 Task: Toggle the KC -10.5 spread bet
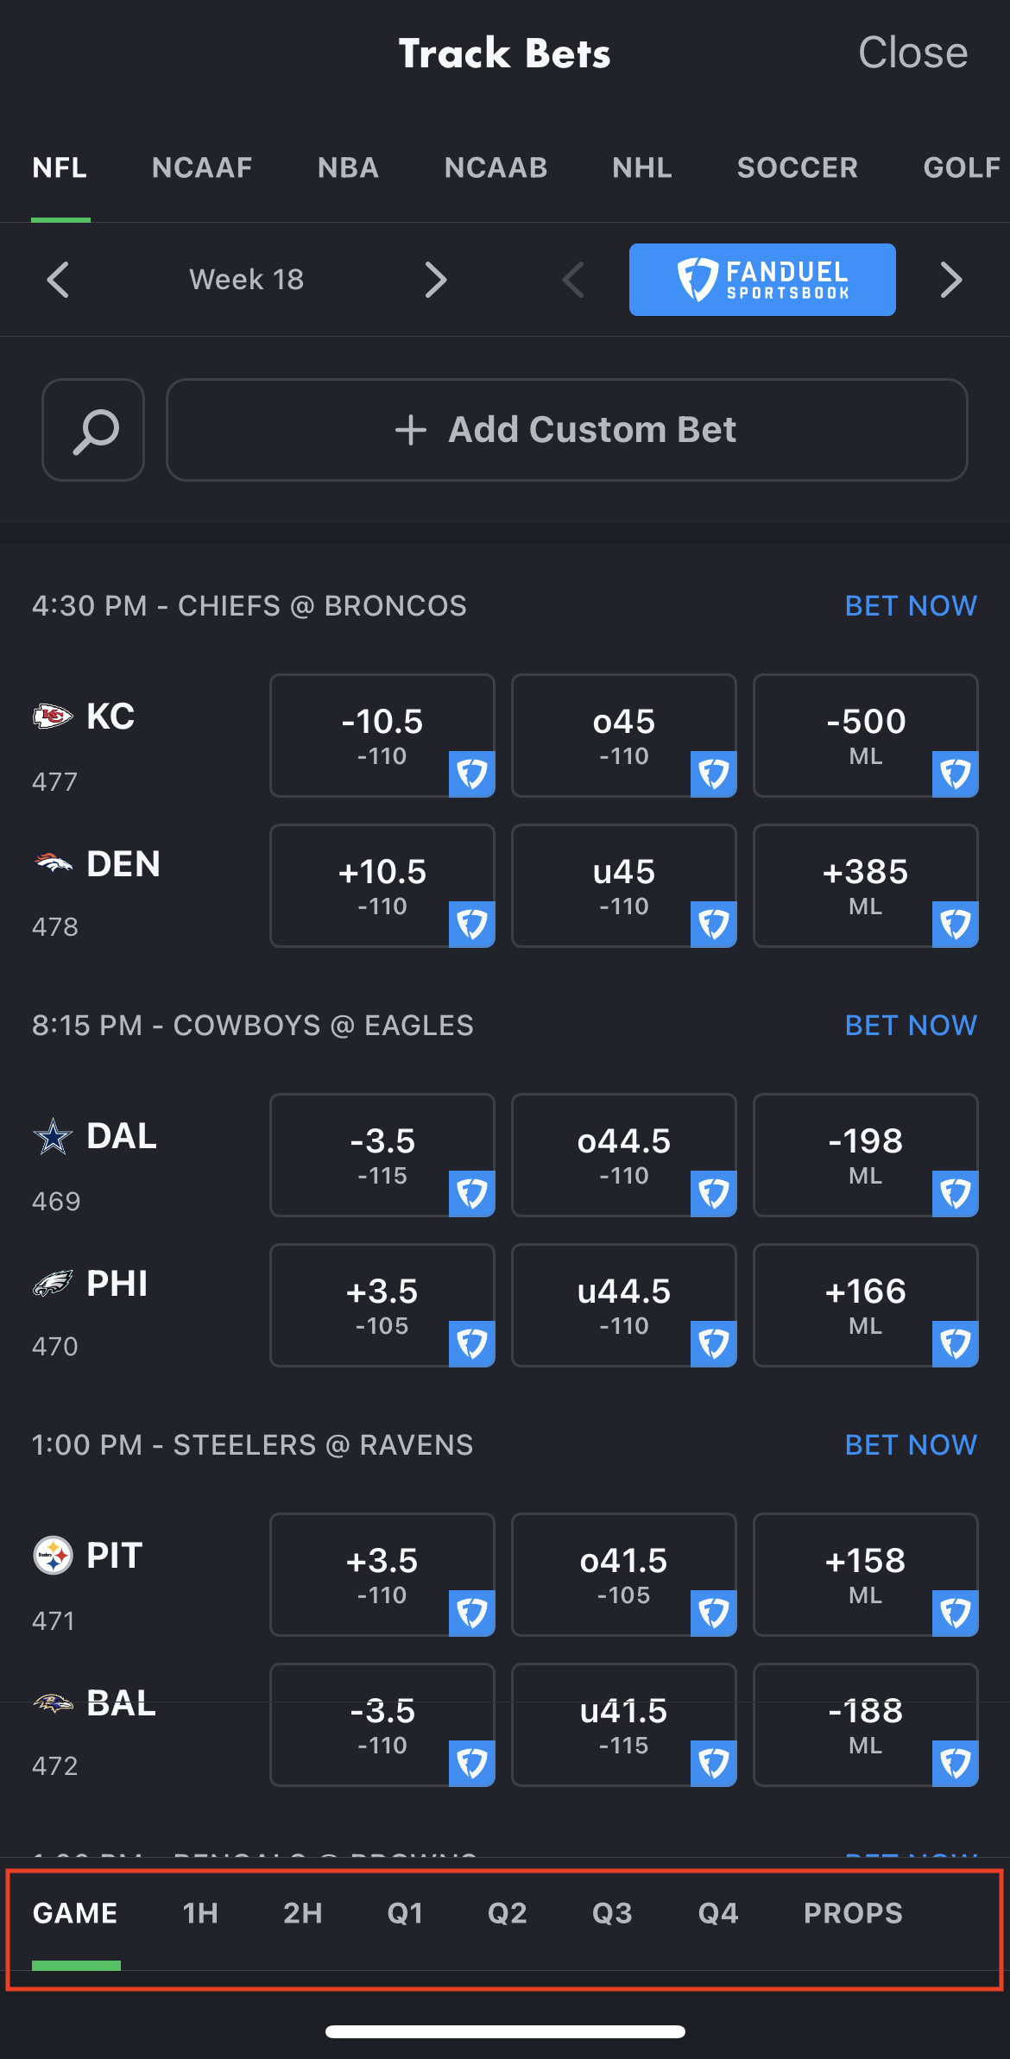pos(382,736)
